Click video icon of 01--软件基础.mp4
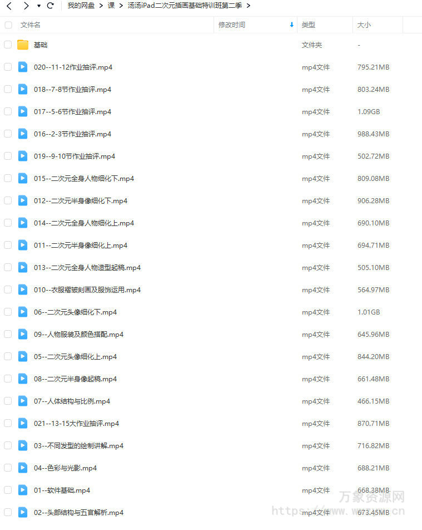Image resolution: width=422 pixels, height=530 pixels. point(23,490)
